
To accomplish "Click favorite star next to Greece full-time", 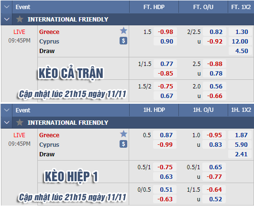I will 123,31.
